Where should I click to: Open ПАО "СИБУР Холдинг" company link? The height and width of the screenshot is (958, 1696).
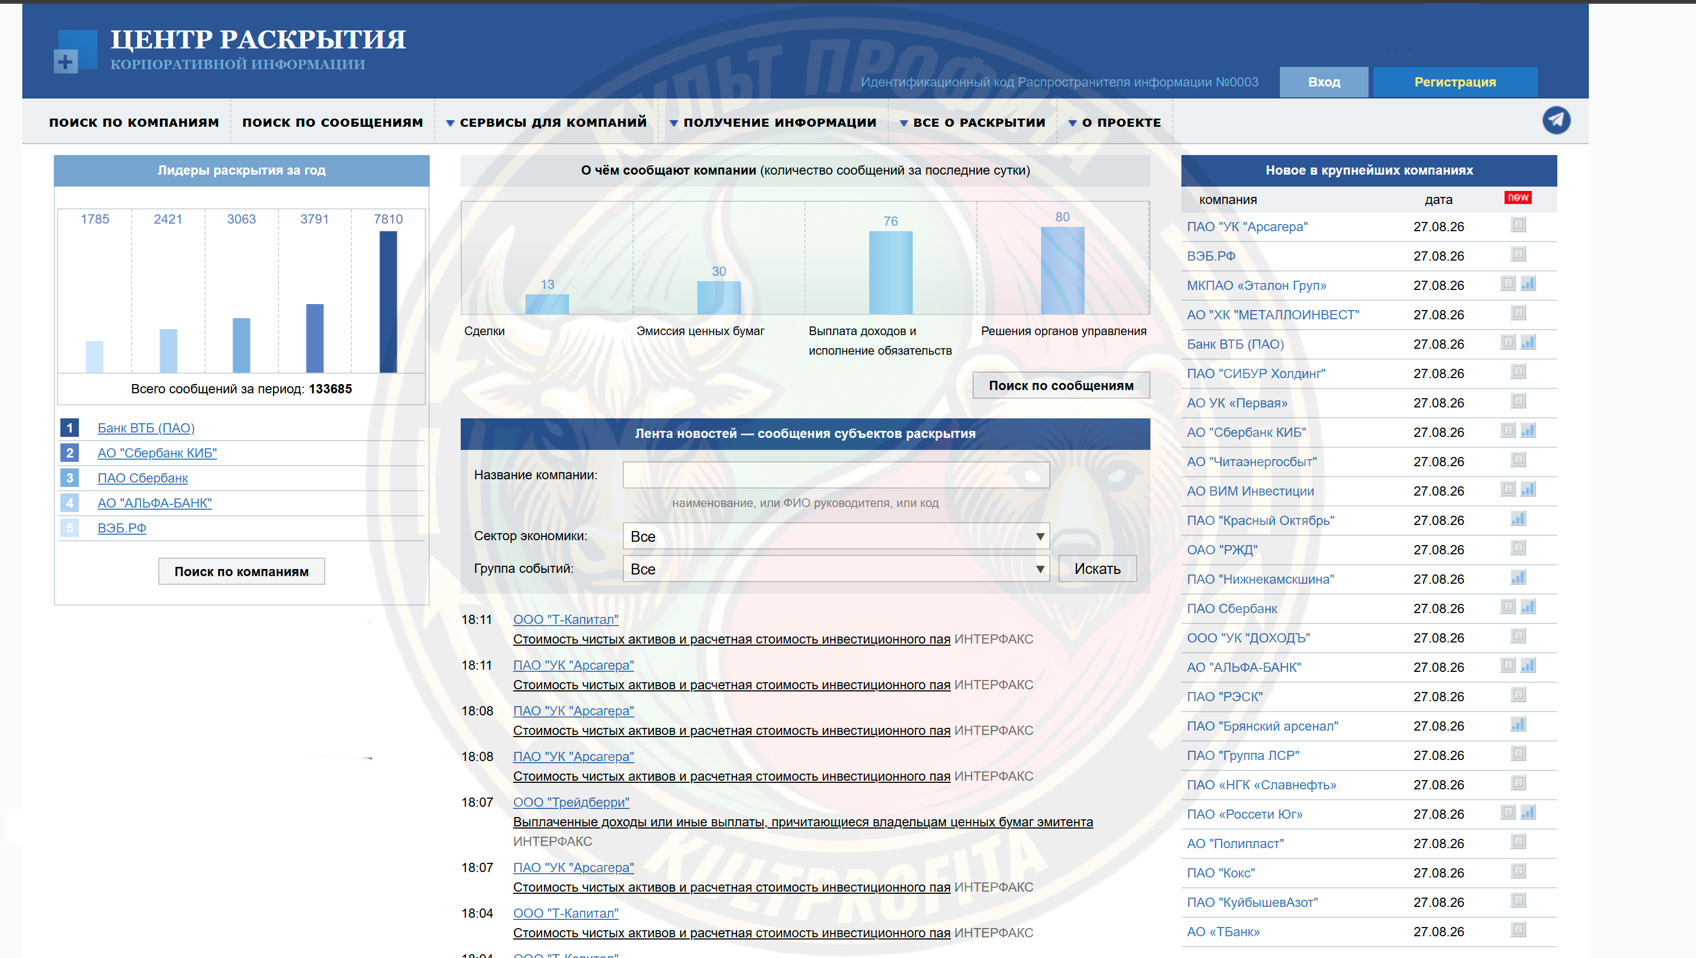(1255, 373)
